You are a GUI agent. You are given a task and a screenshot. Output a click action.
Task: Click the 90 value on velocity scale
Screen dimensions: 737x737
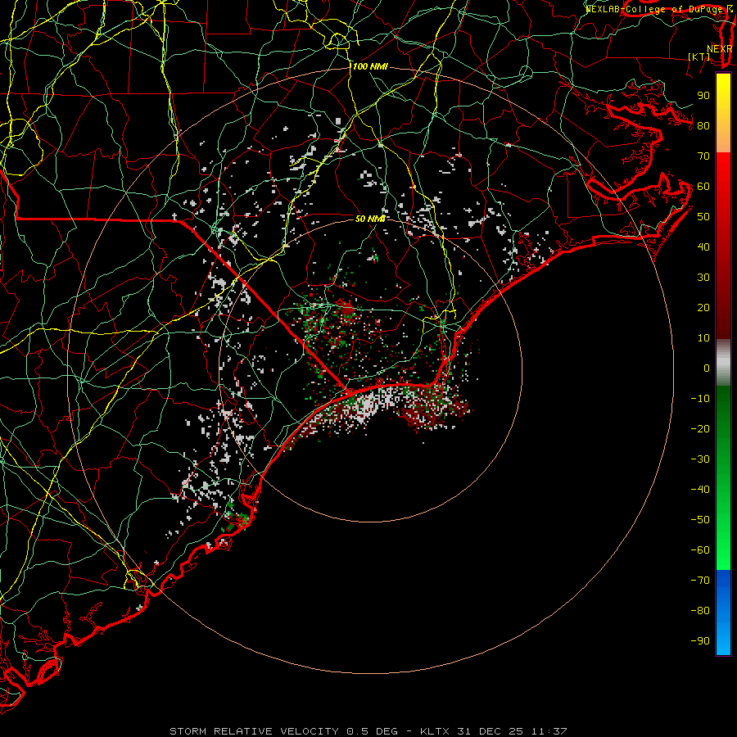(x=703, y=96)
